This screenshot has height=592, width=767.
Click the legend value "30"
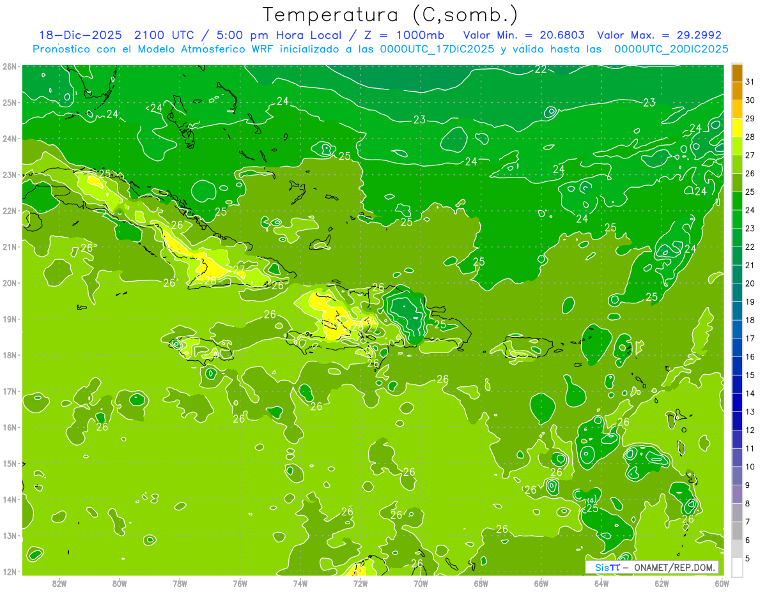[x=750, y=100]
